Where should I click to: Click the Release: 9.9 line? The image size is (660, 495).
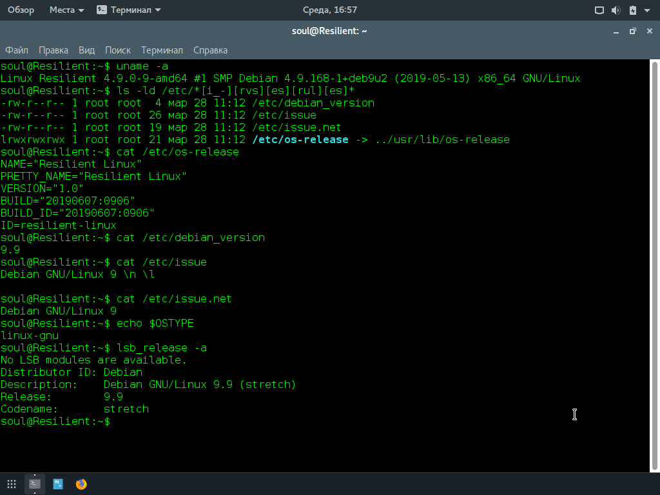point(62,397)
